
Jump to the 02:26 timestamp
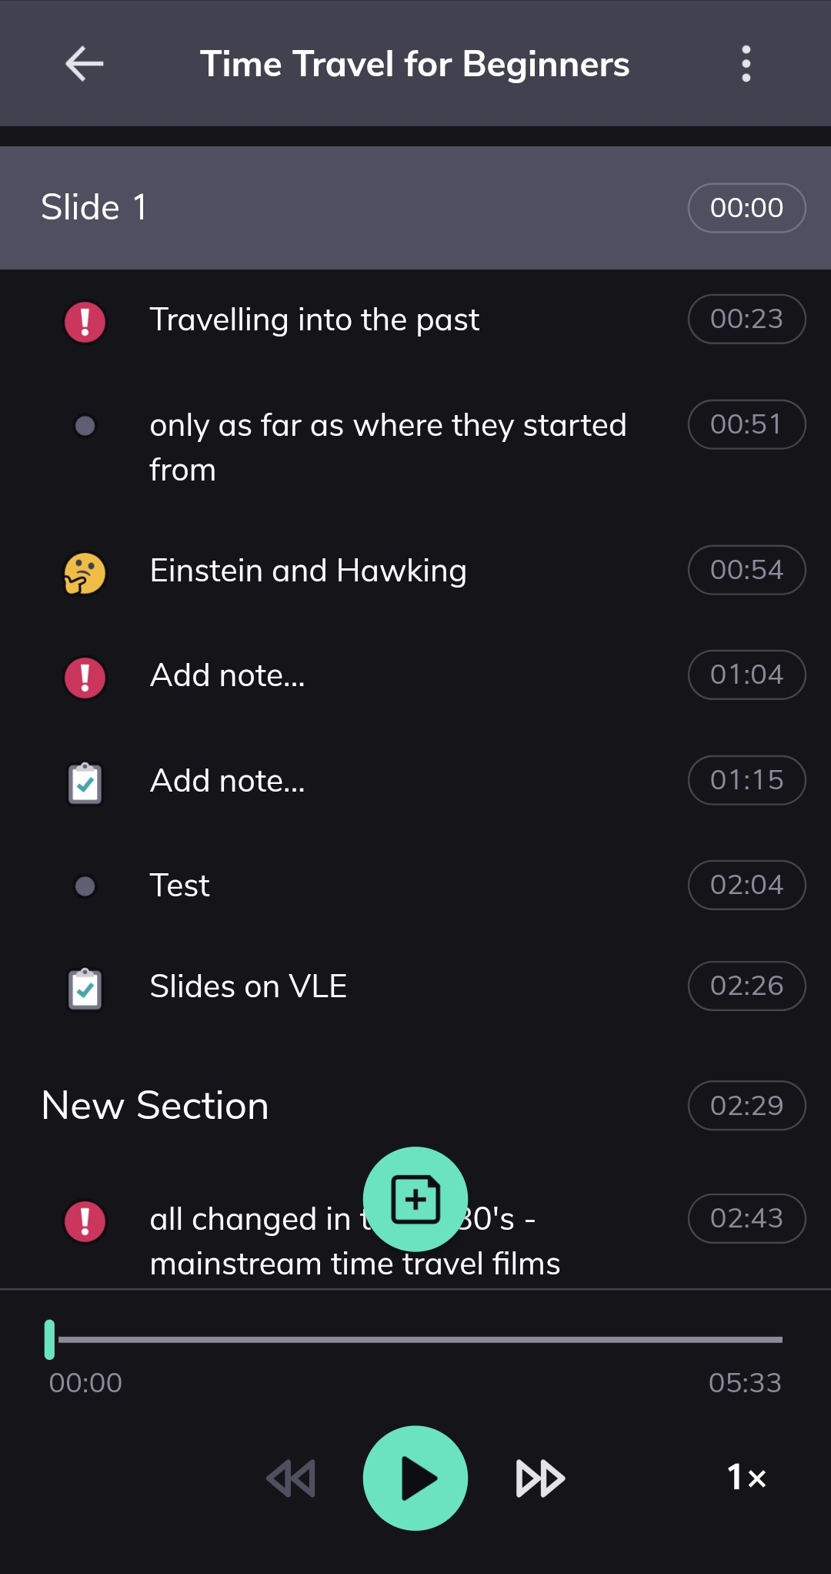[x=746, y=986]
